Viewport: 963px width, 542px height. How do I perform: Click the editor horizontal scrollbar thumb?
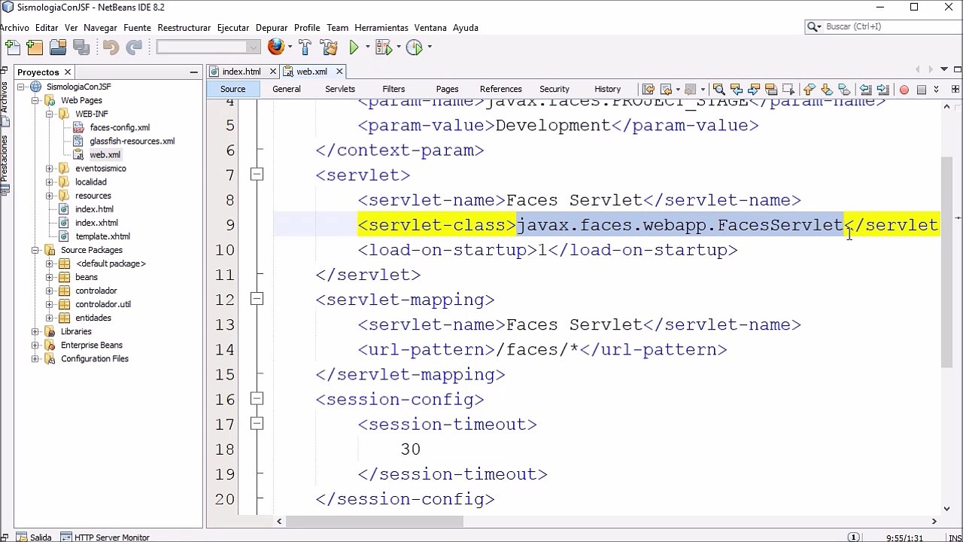point(375,521)
